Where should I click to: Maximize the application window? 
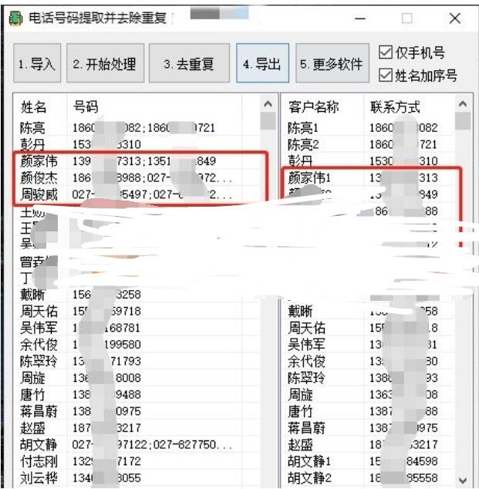pos(406,18)
